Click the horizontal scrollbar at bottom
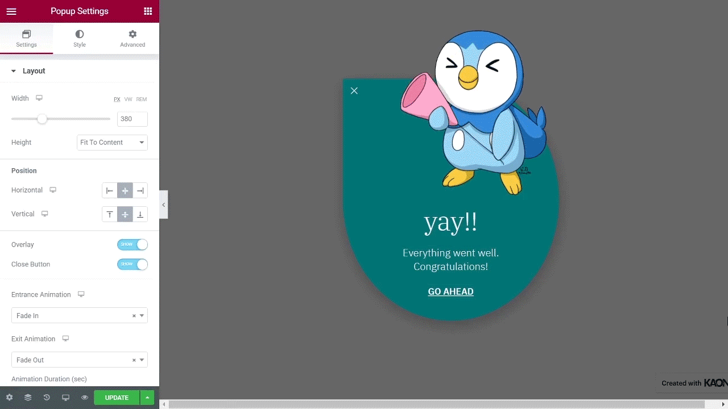Image resolution: width=728 pixels, height=409 pixels. click(x=437, y=404)
